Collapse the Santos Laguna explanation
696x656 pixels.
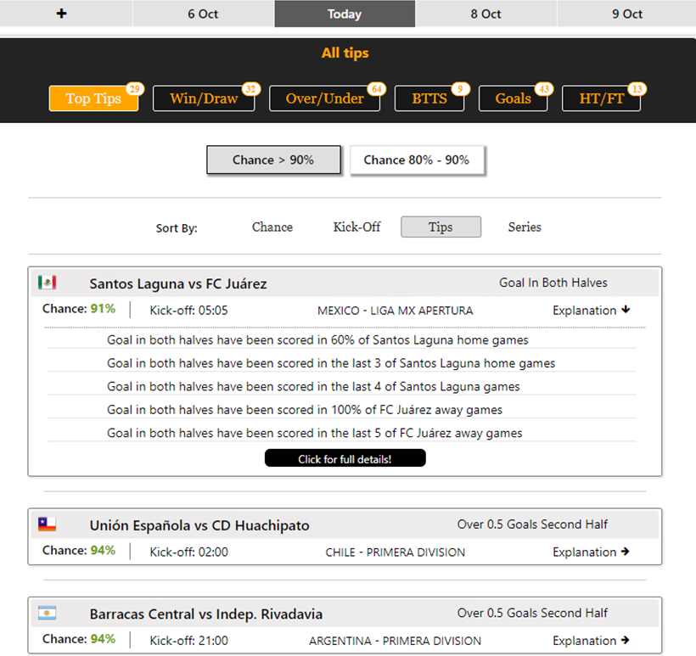[x=591, y=311]
